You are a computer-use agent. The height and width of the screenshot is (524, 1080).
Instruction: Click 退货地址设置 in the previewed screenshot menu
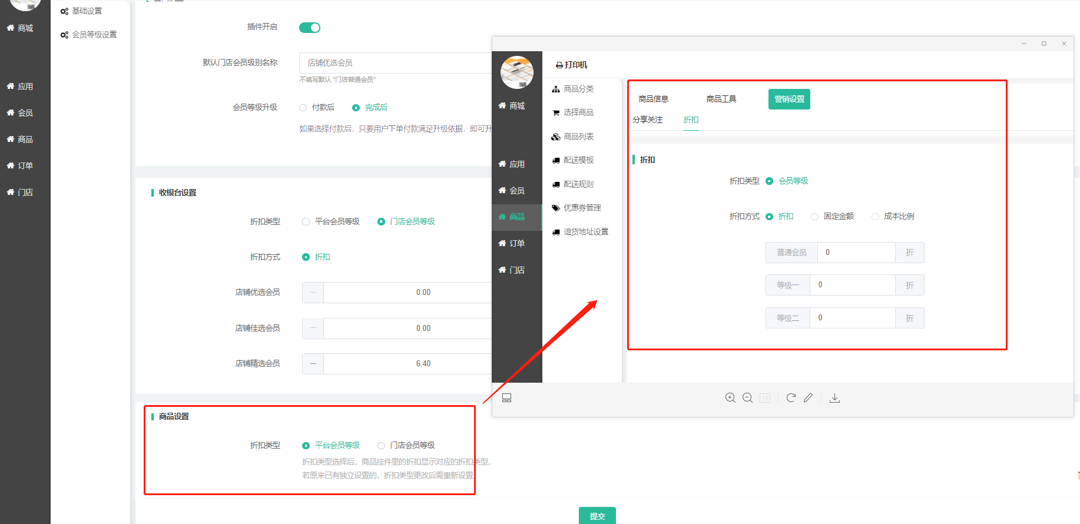point(580,232)
